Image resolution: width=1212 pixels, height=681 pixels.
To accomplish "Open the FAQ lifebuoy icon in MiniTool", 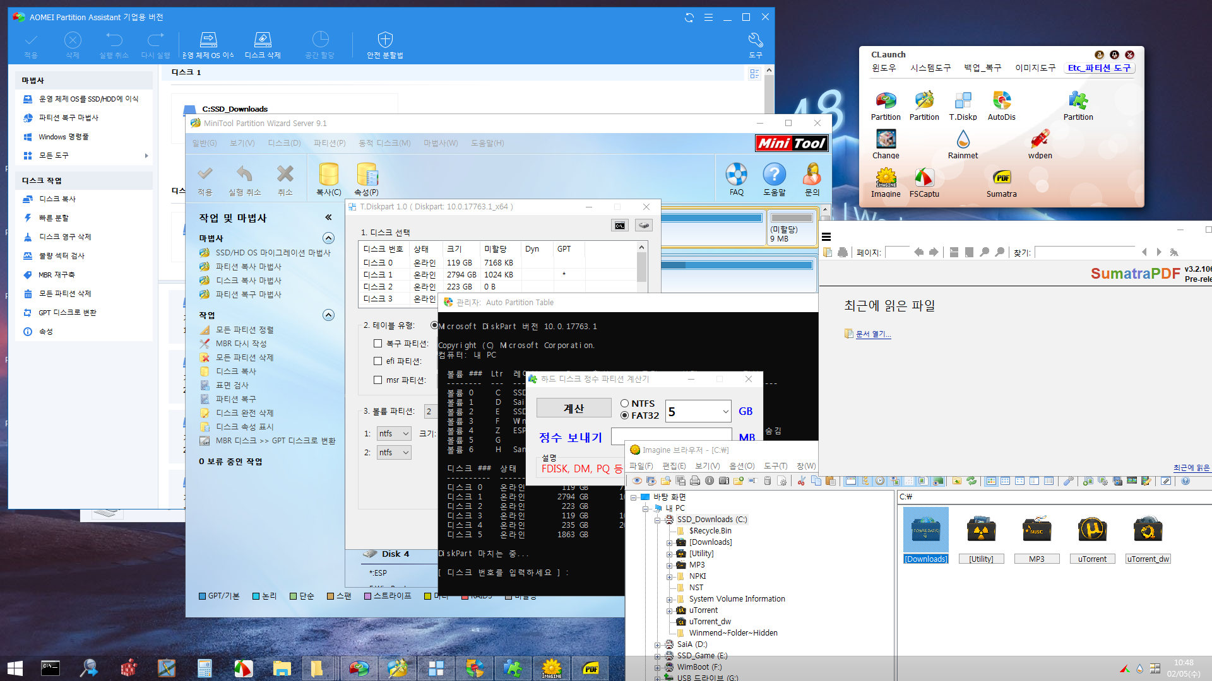I will point(736,179).
